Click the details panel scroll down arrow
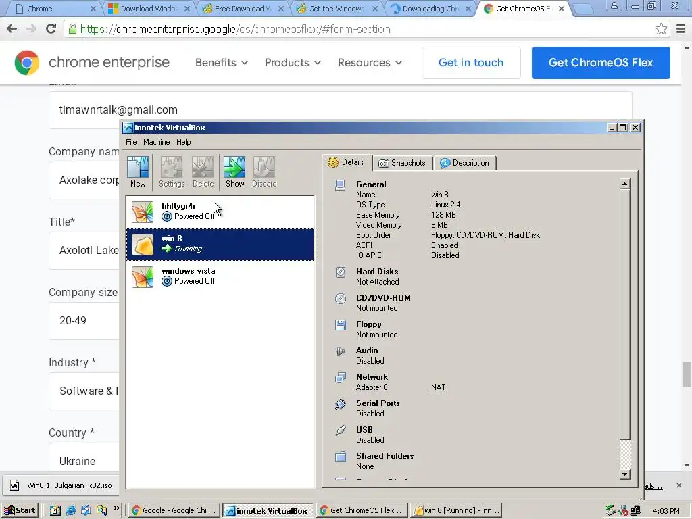Screen dimensions: 692x519 pyautogui.click(x=624, y=474)
